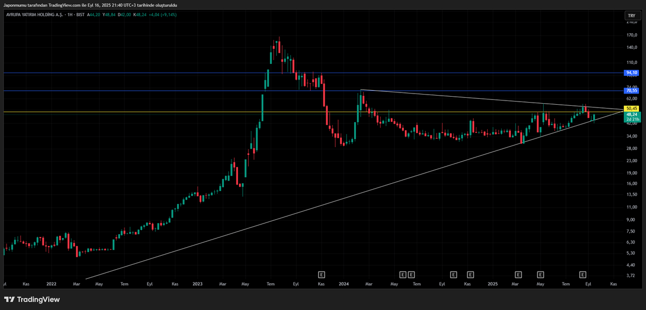Viewport: 646px width, 310px height.
Task: Select the blue 70,55 price label
Action: 631,90
